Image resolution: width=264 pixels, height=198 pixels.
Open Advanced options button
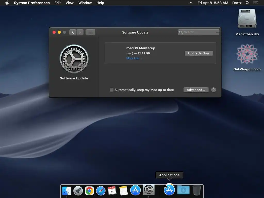pos(196,90)
